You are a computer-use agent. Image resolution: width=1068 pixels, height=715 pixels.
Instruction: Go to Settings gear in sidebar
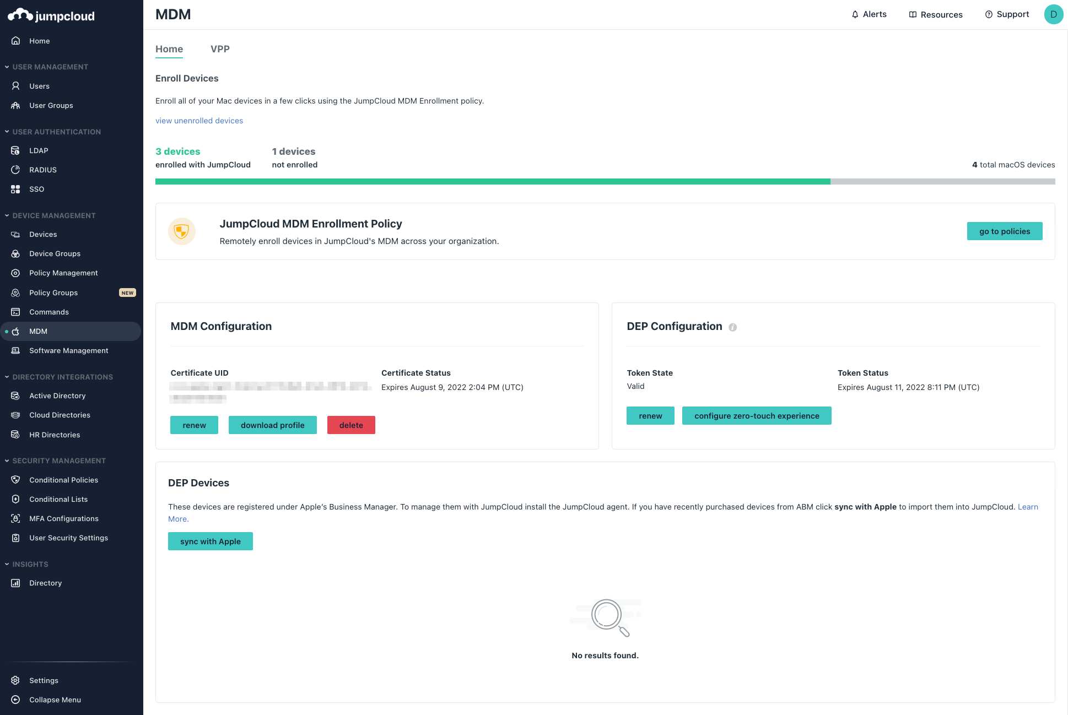tap(15, 680)
